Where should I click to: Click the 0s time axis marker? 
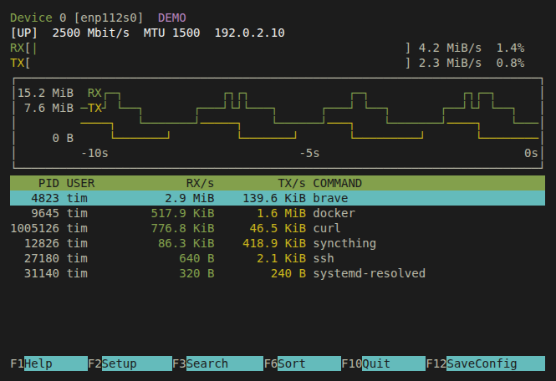pyautogui.click(x=531, y=153)
